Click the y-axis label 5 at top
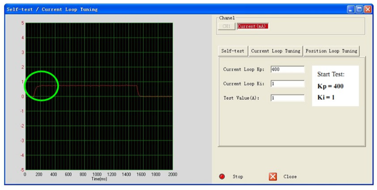377x190 pixels. [23, 23]
